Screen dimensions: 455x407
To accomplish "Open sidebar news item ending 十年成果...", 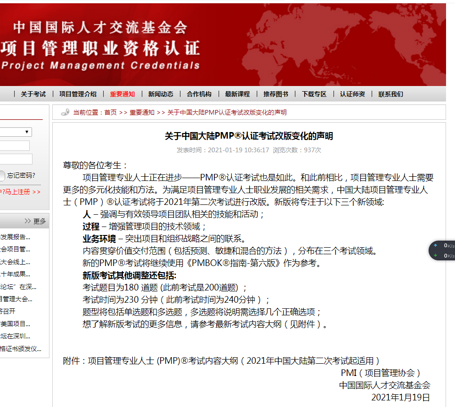I will [15, 274].
